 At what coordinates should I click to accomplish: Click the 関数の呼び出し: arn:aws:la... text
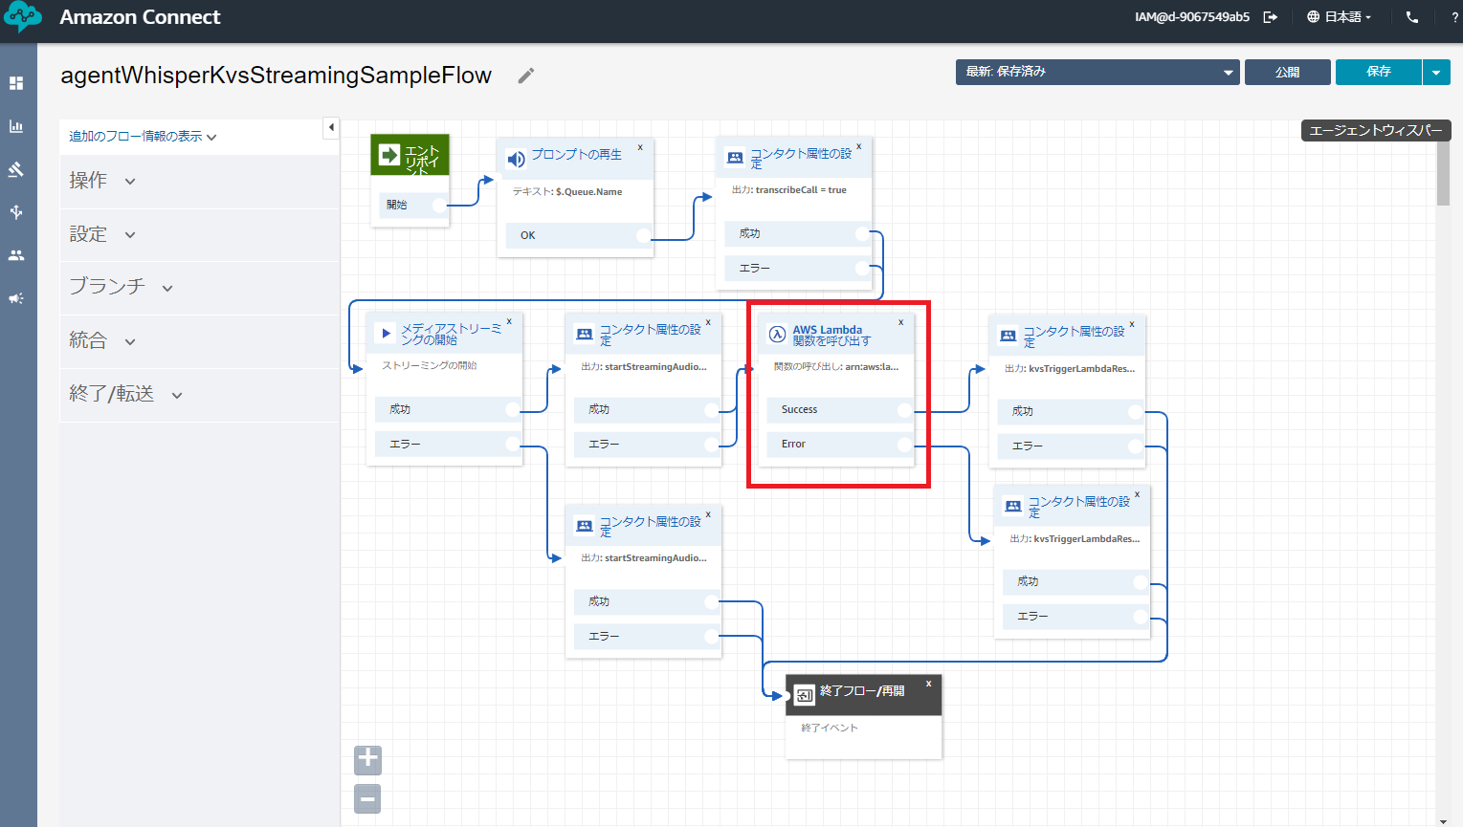click(836, 367)
